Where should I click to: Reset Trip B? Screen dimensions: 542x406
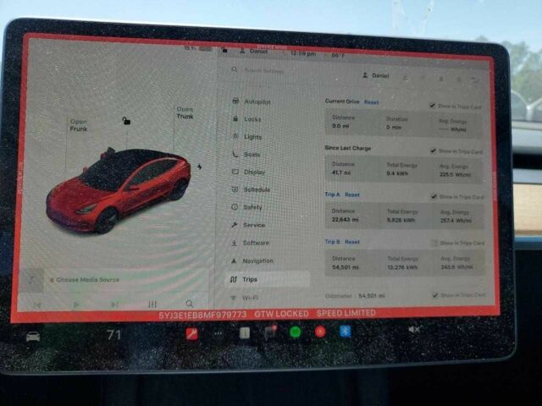coord(352,242)
